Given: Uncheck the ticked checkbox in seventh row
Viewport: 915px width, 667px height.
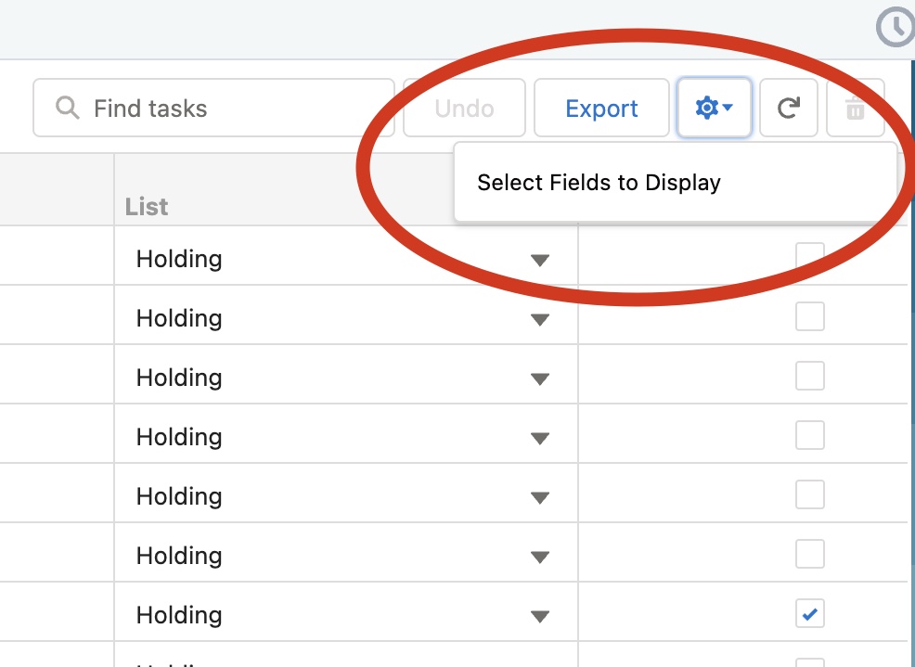Looking at the screenshot, I should coord(810,613).
